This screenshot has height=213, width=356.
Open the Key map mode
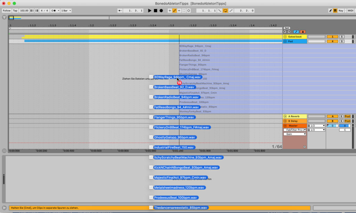coord(341,11)
